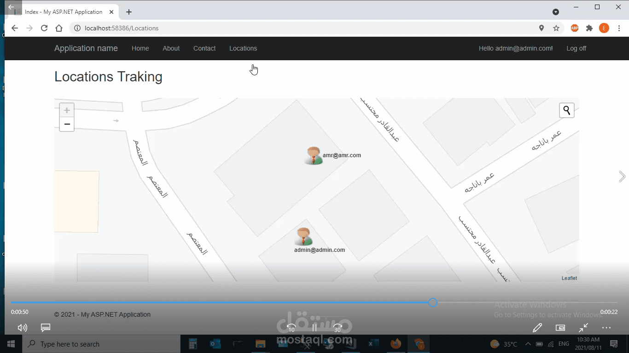This screenshot has height=353, width=629.
Task: Open the About nav link
Action: point(171,48)
